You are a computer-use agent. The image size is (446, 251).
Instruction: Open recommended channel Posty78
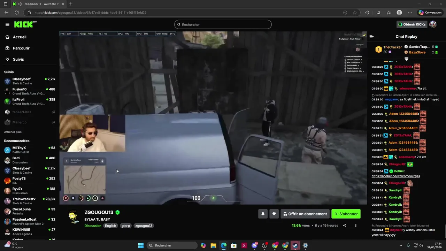tap(29, 181)
